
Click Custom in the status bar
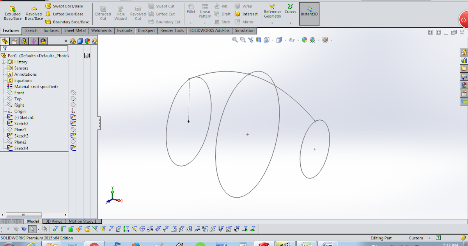[x=417, y=238]
